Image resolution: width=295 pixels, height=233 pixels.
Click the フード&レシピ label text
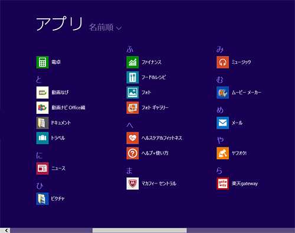click(153, 77)
